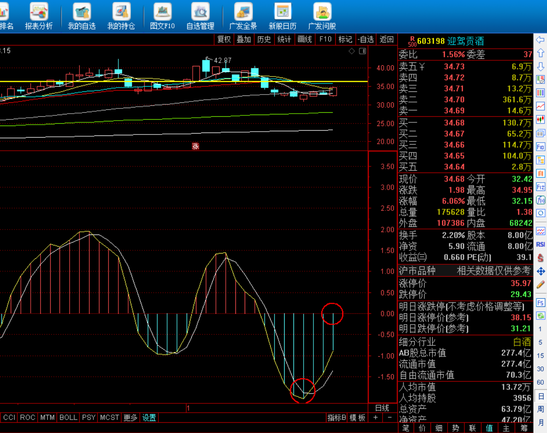
Task: Click the plus zoom button beside 模板
Action: tap(376, 418)
